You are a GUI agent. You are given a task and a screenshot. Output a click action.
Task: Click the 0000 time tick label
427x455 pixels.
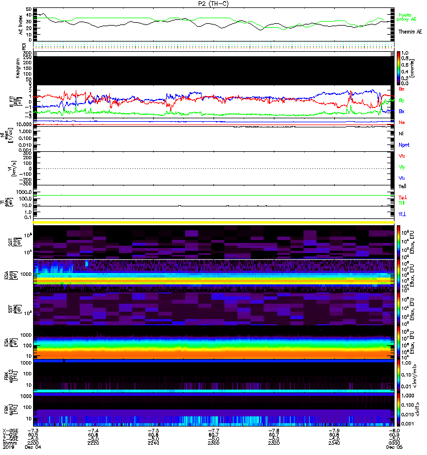point(394,444)
